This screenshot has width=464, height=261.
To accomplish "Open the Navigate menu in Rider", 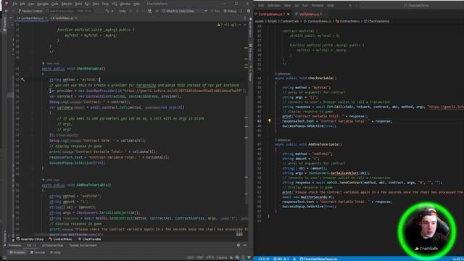I will [x=43, y=4].
